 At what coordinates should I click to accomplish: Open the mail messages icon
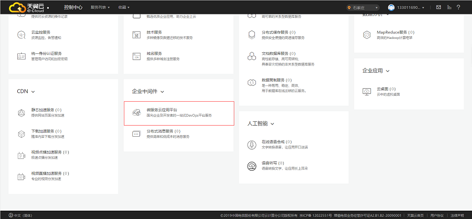pos(439,7)
